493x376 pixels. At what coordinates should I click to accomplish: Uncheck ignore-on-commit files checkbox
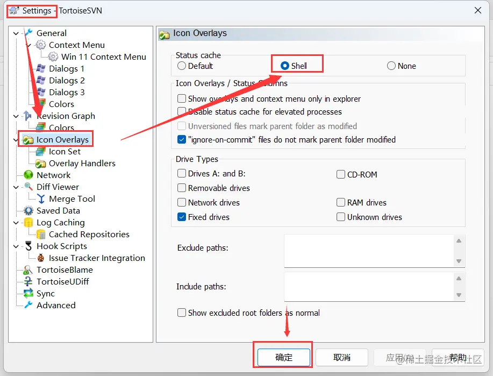pyautogui.click(x=181, y=139)
